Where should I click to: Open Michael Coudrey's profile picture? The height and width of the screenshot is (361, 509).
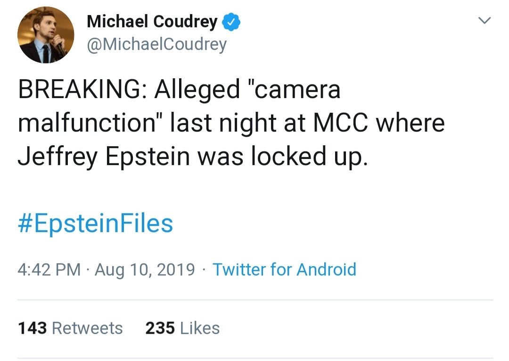pos(46,35)
